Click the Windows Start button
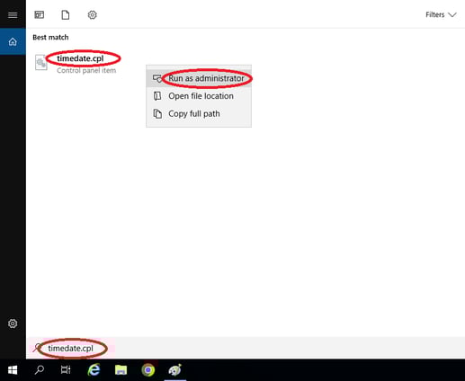Screen dimensions: 465x381 pyautogui.click(x=13, y=370)
